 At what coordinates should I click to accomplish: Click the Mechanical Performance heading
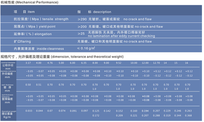pyautogui.click(x=30, y=2)
